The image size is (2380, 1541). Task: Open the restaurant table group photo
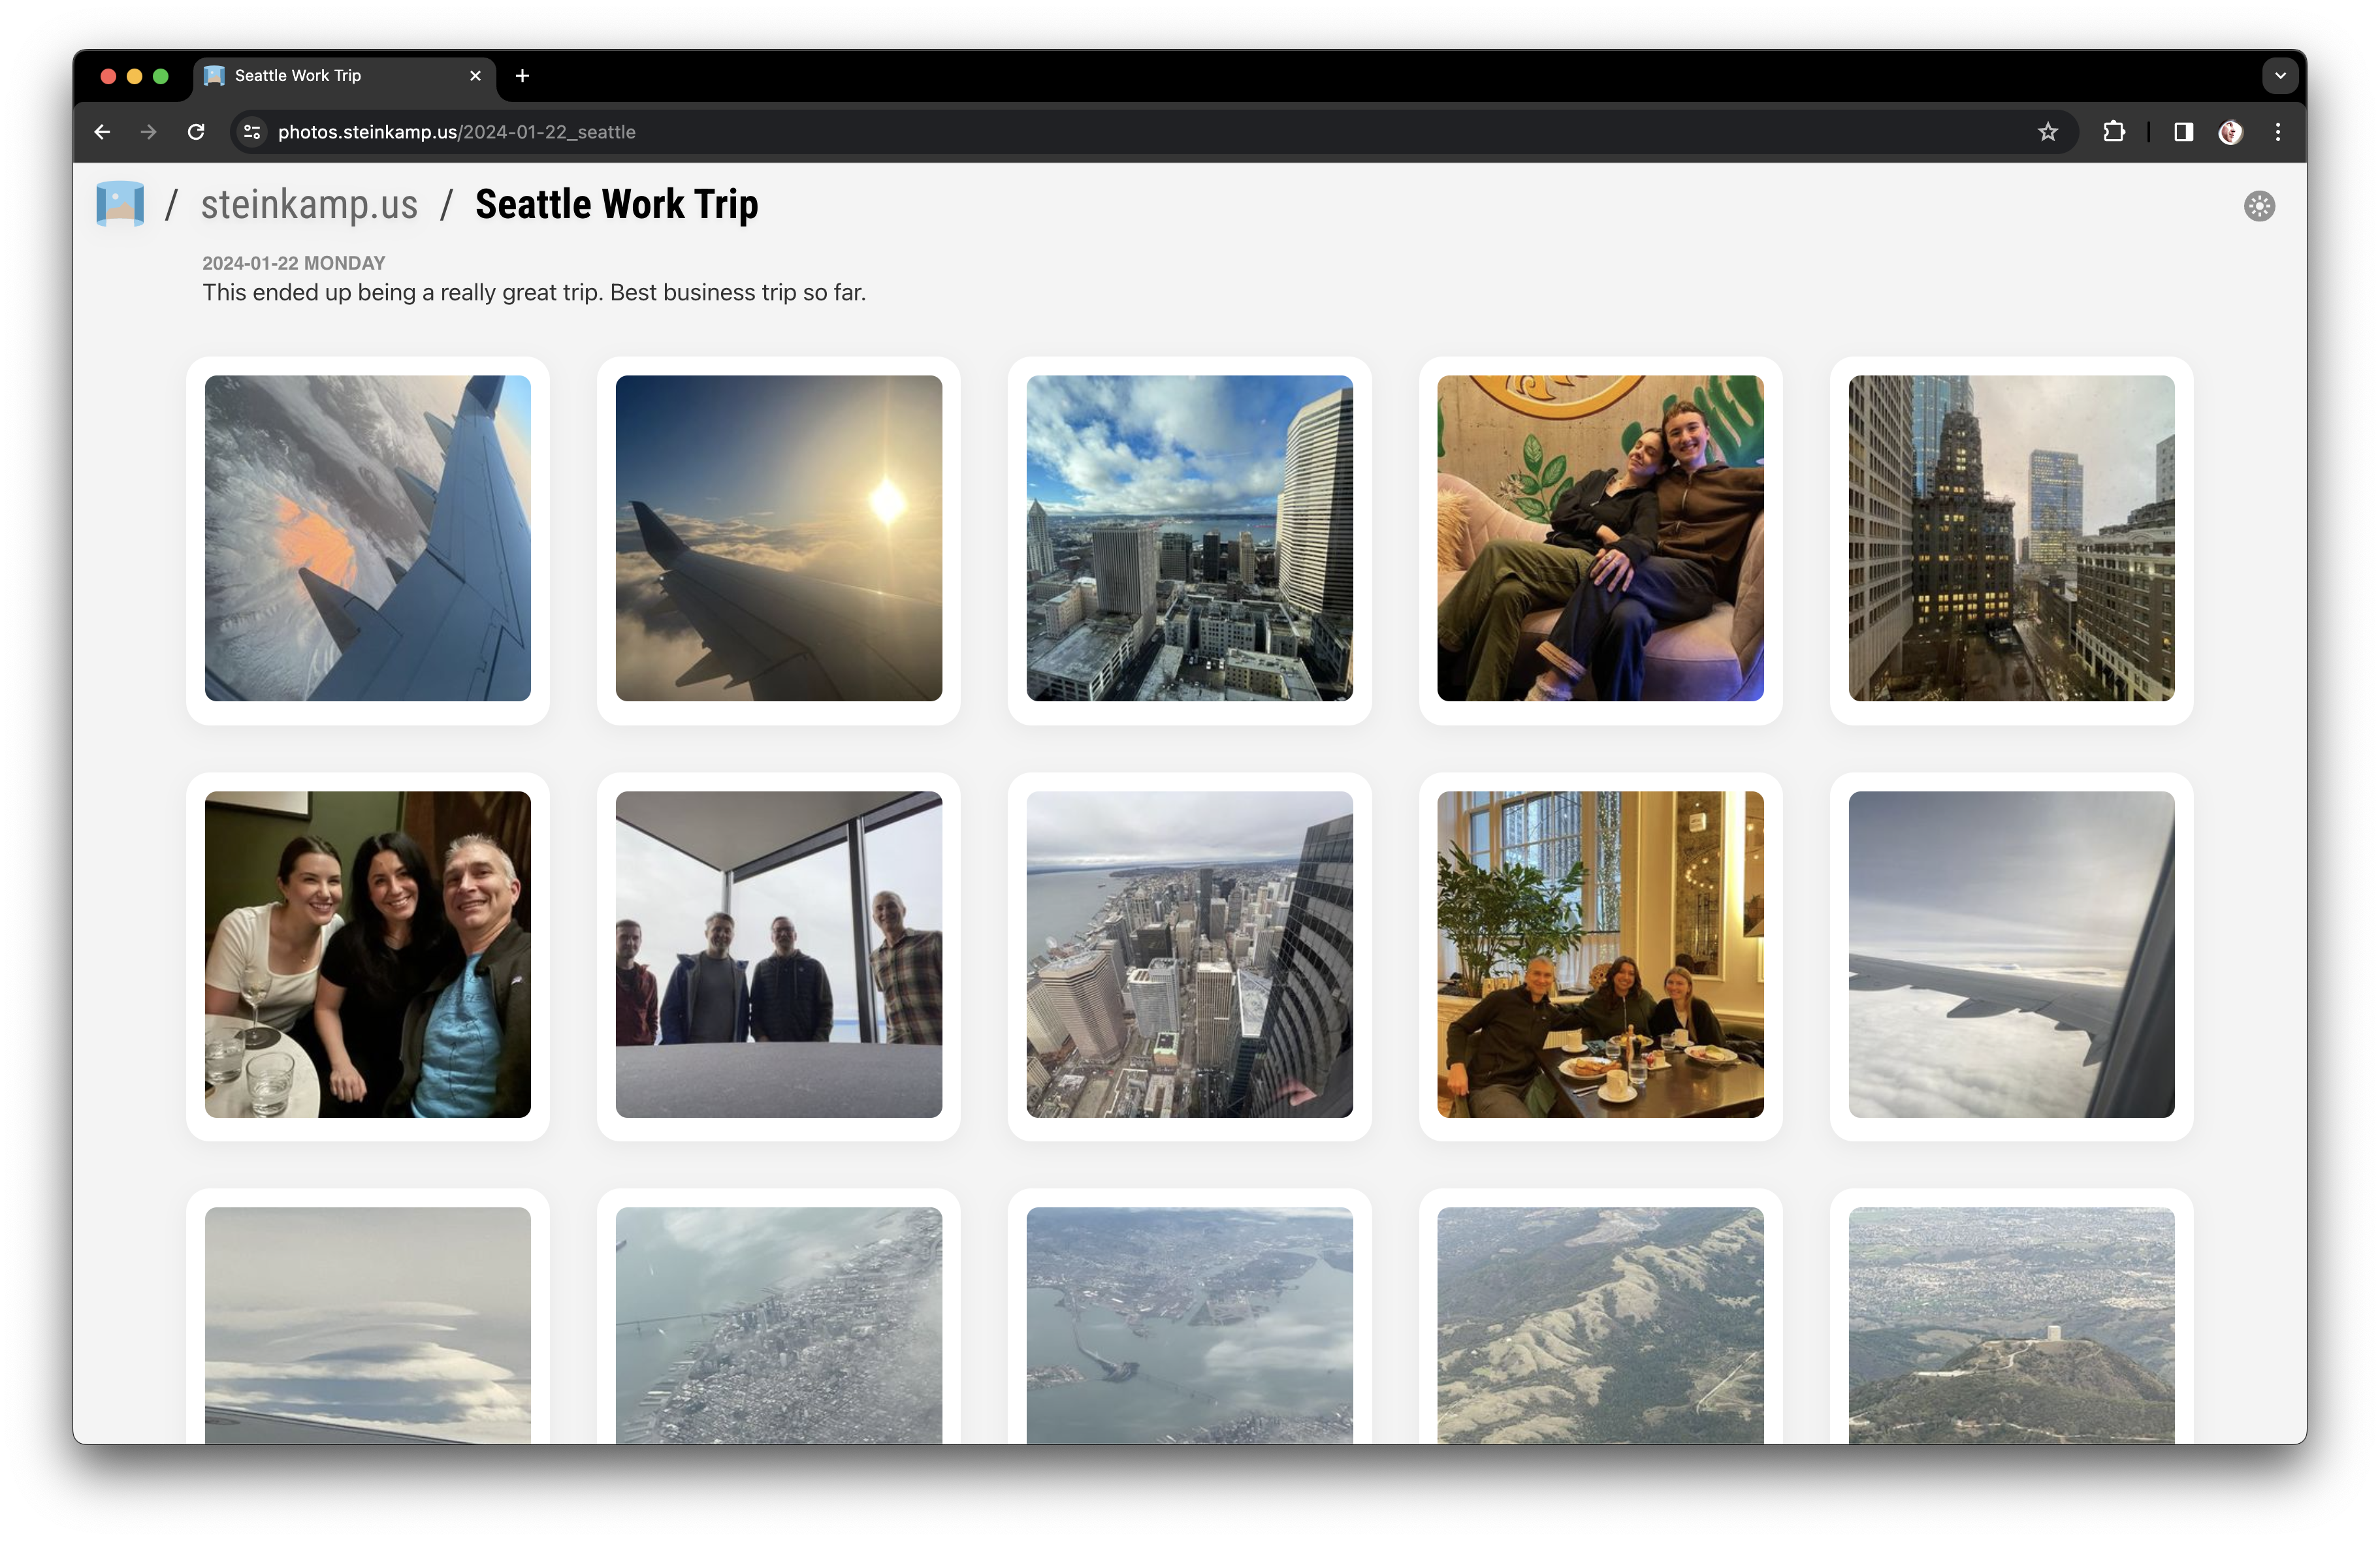point(1599,954)
